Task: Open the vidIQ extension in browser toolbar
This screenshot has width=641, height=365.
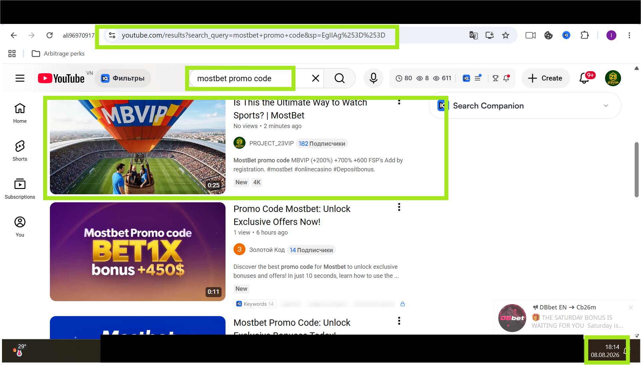Action: (566, 35)
